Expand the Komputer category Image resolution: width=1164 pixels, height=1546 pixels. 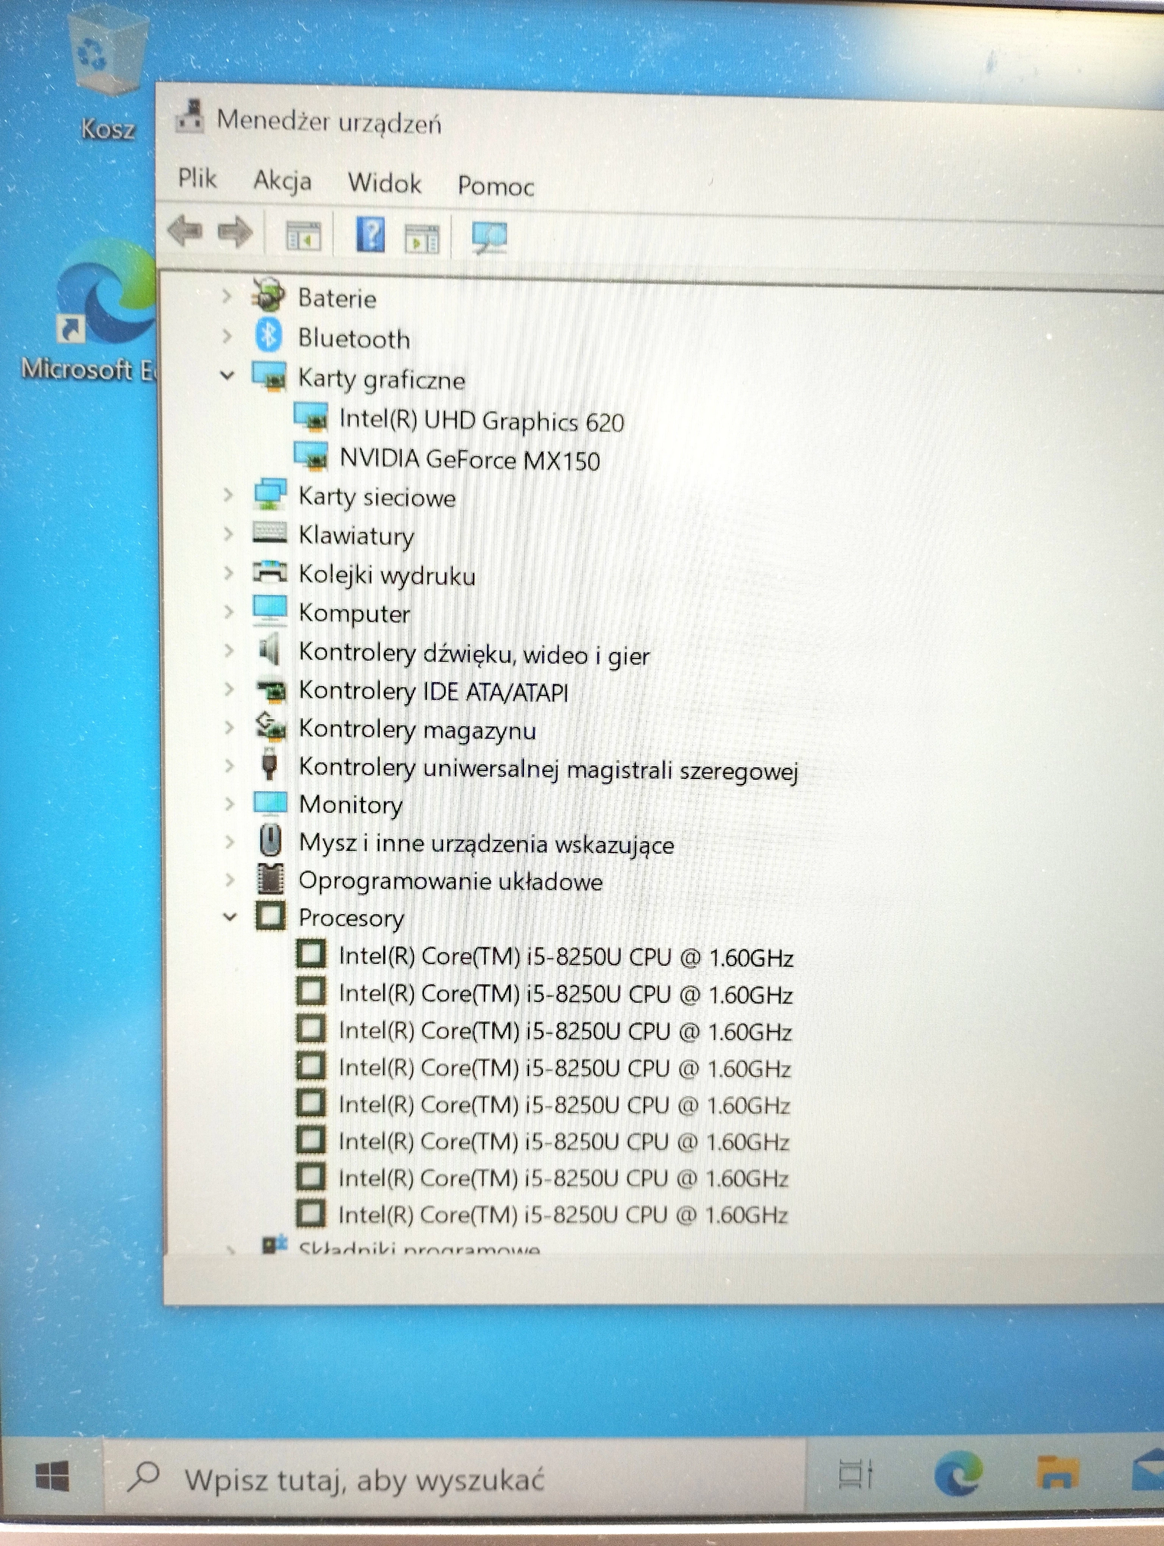point(228,612)
